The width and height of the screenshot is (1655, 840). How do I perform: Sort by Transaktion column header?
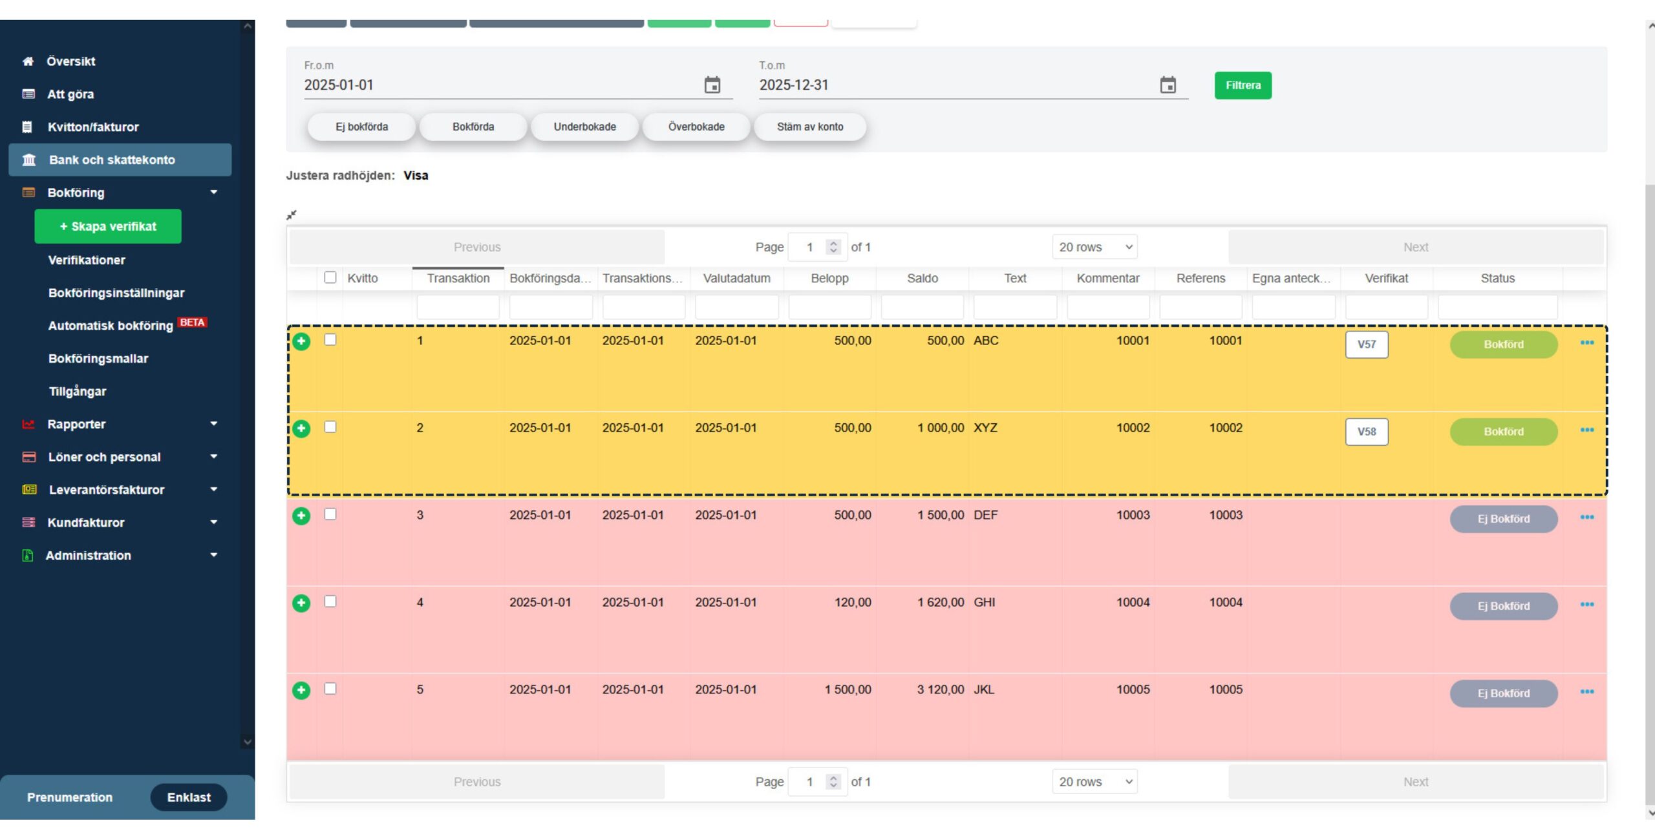pos(458,278)
